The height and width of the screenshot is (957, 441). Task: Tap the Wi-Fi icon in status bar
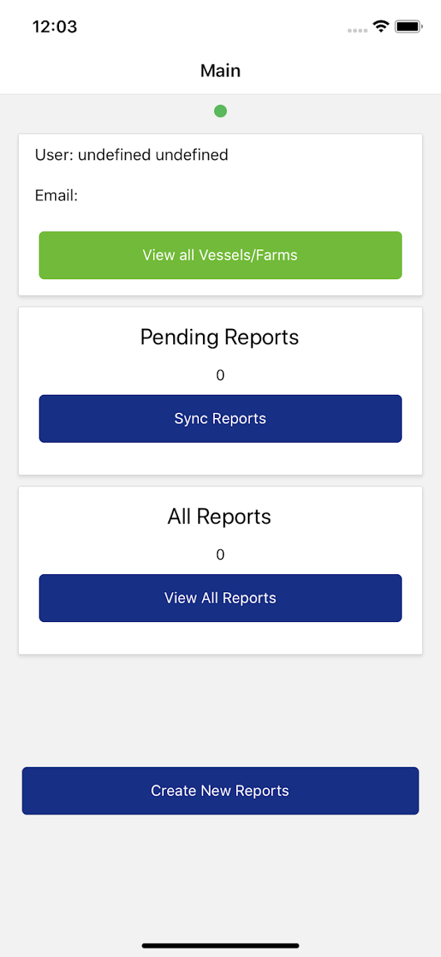(381, 27)
